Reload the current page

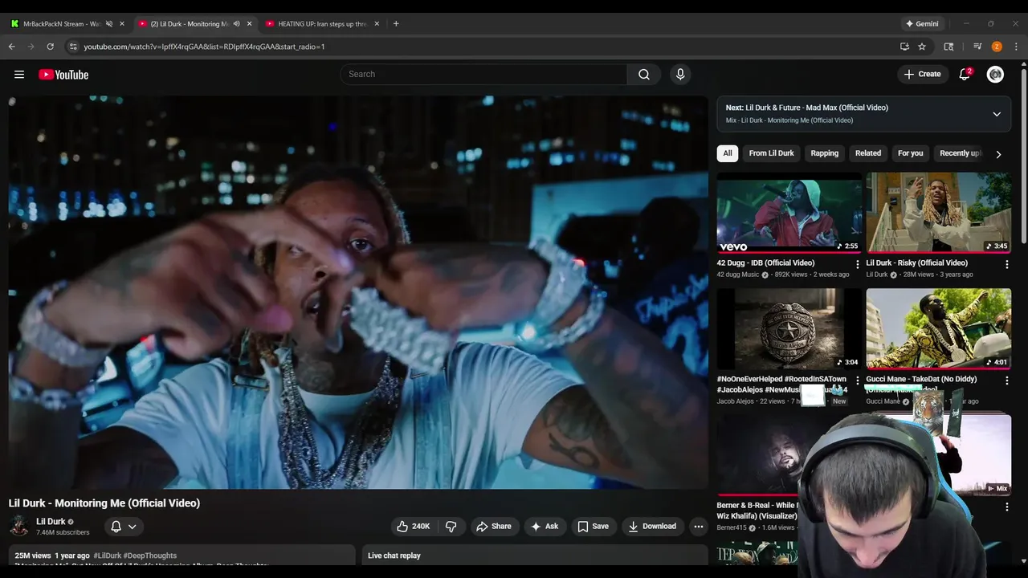pyautogui.click(x=50, y=47)
